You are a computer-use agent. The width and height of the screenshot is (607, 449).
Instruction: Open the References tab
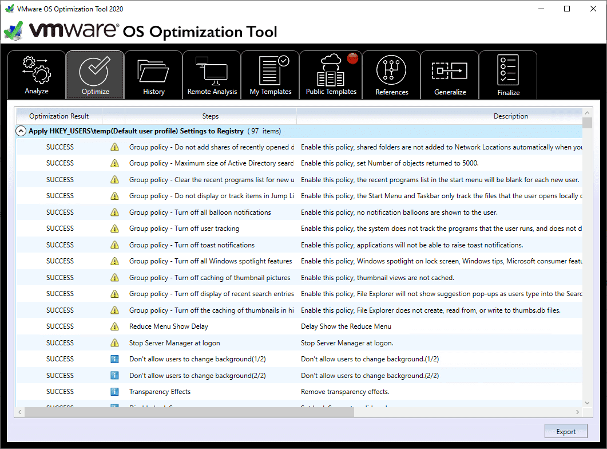(392, 75)
